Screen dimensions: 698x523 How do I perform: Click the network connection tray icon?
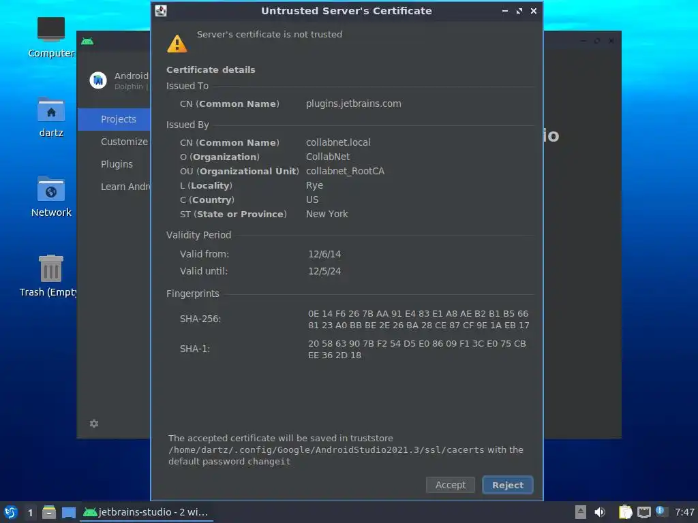(x=643, y=512)
